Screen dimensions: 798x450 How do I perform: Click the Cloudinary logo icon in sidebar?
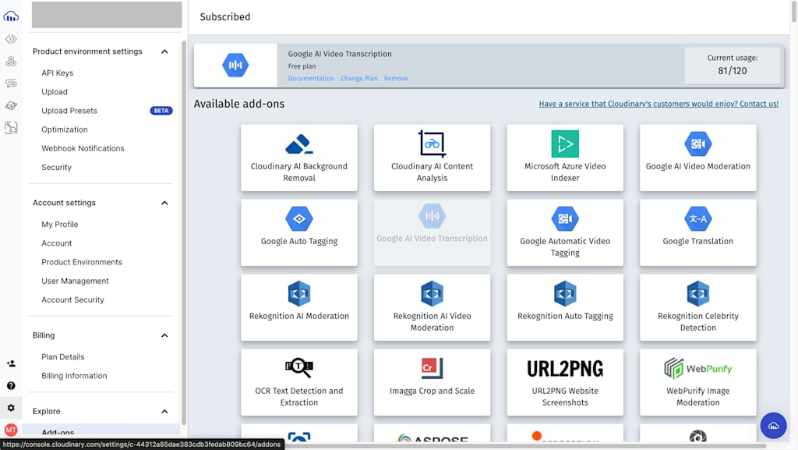(11, 17)
